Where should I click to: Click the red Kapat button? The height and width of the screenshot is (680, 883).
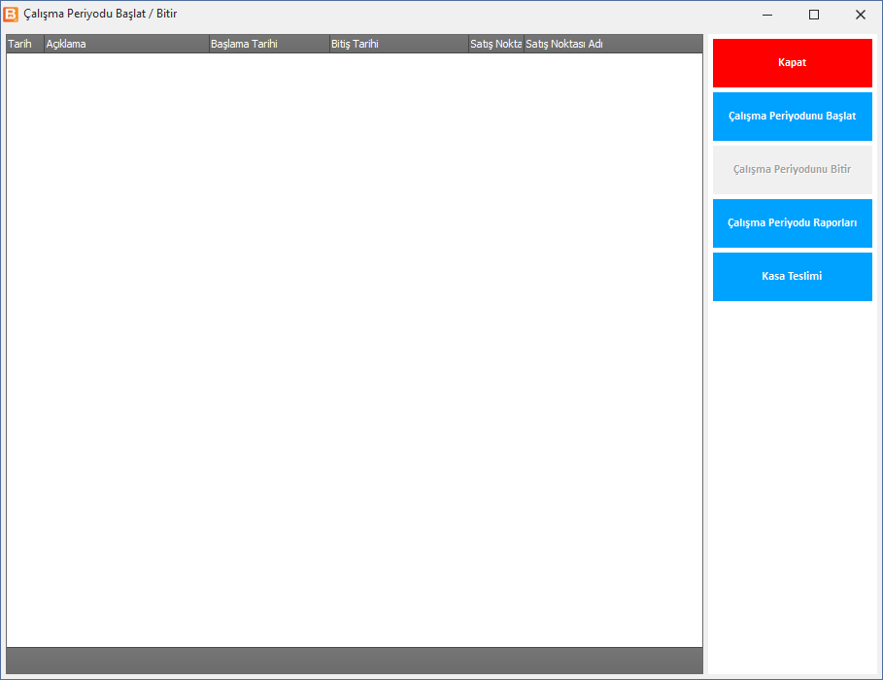793,63
